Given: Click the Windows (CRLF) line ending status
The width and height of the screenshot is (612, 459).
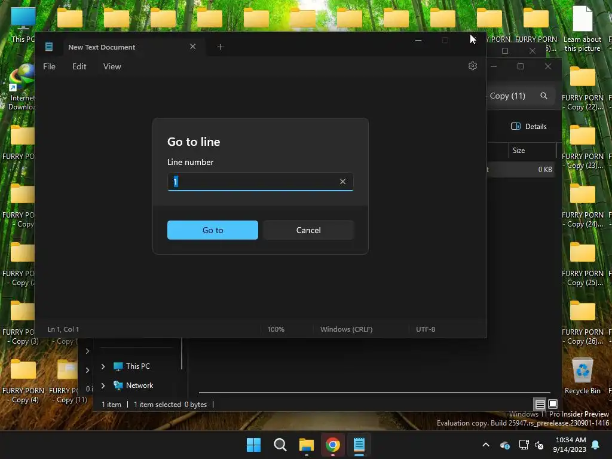Looking at the screenshot, I should pyautogui.click(x=347, y=329).
